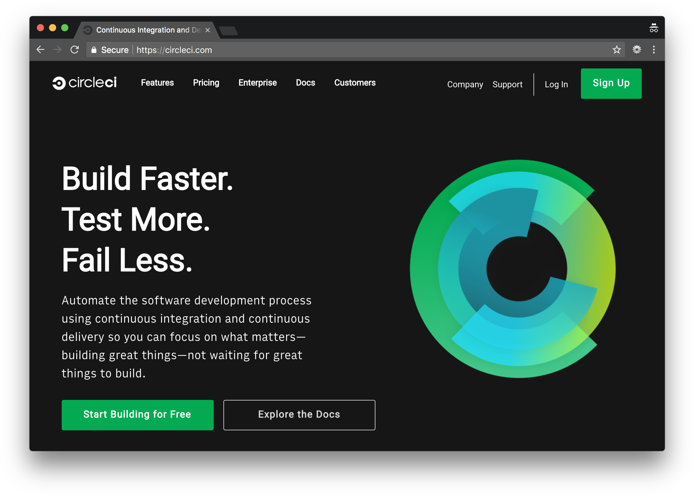Open a new browser tab
694x496 pixels.
(228, 30)
